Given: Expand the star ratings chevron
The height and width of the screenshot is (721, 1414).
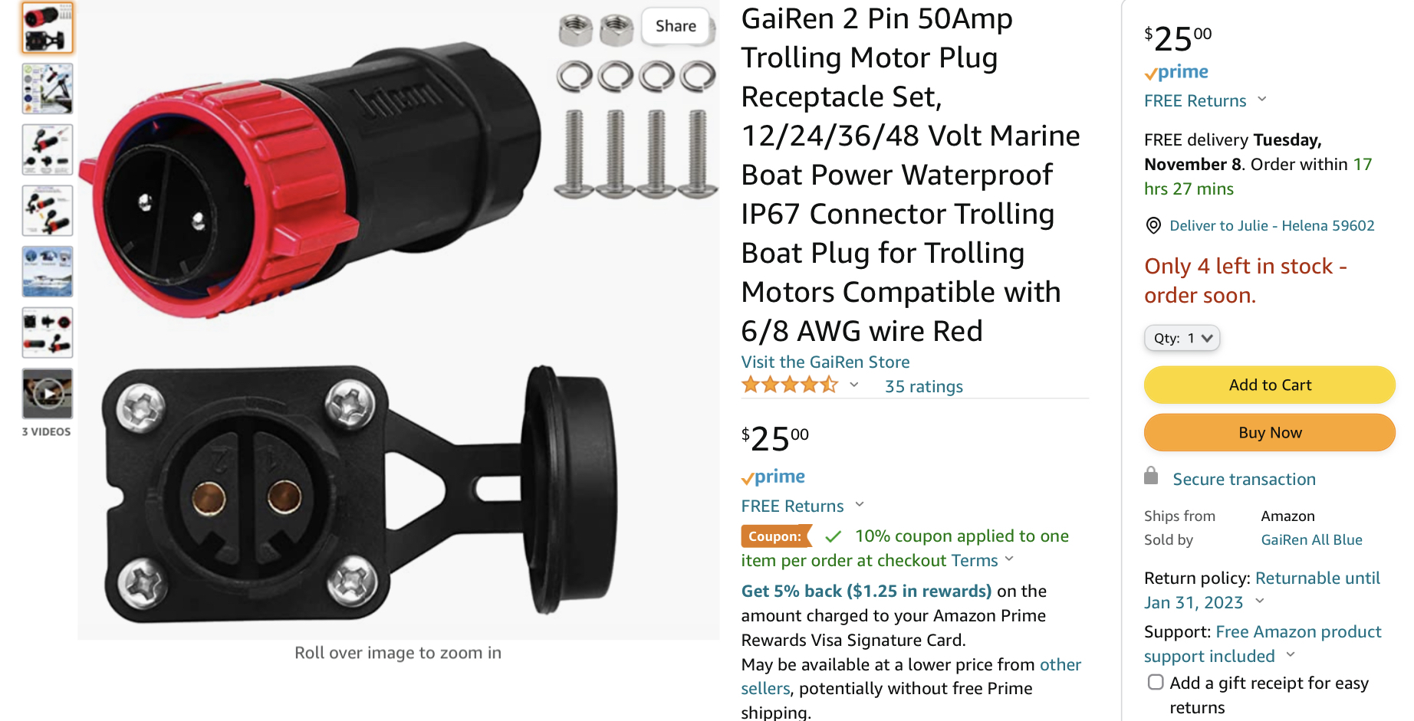Looking at the screenshot, I should coord(854,385).
